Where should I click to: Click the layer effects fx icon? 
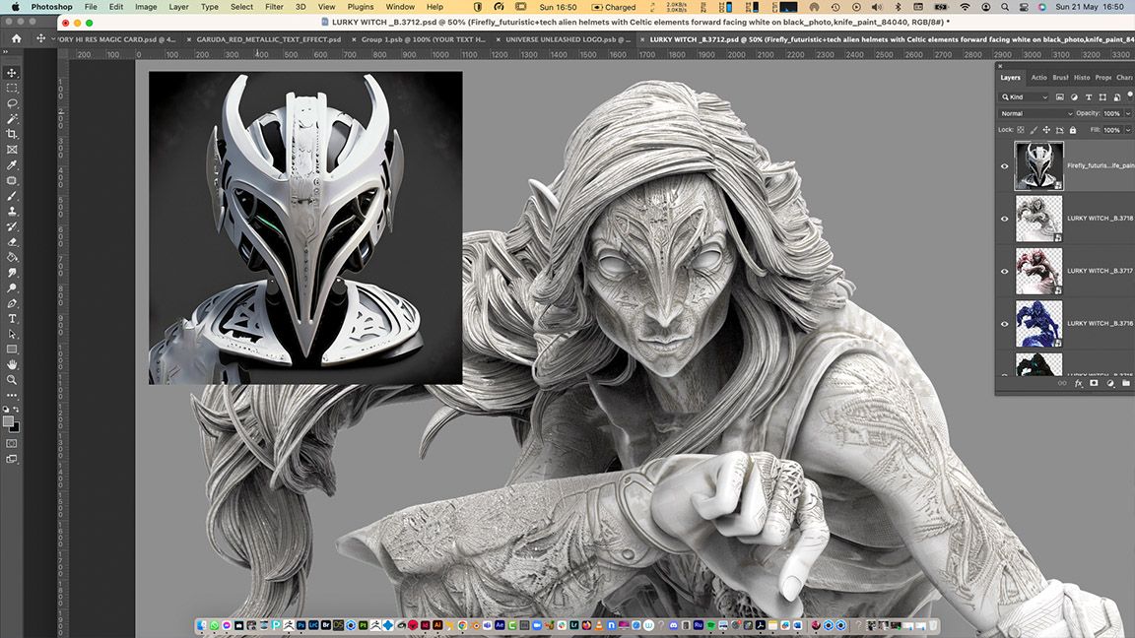coord(1079,383)
